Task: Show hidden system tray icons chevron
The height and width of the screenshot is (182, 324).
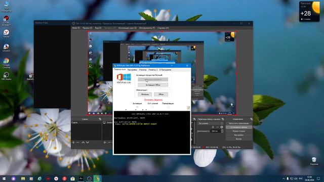Action: [x=283, y=178]
